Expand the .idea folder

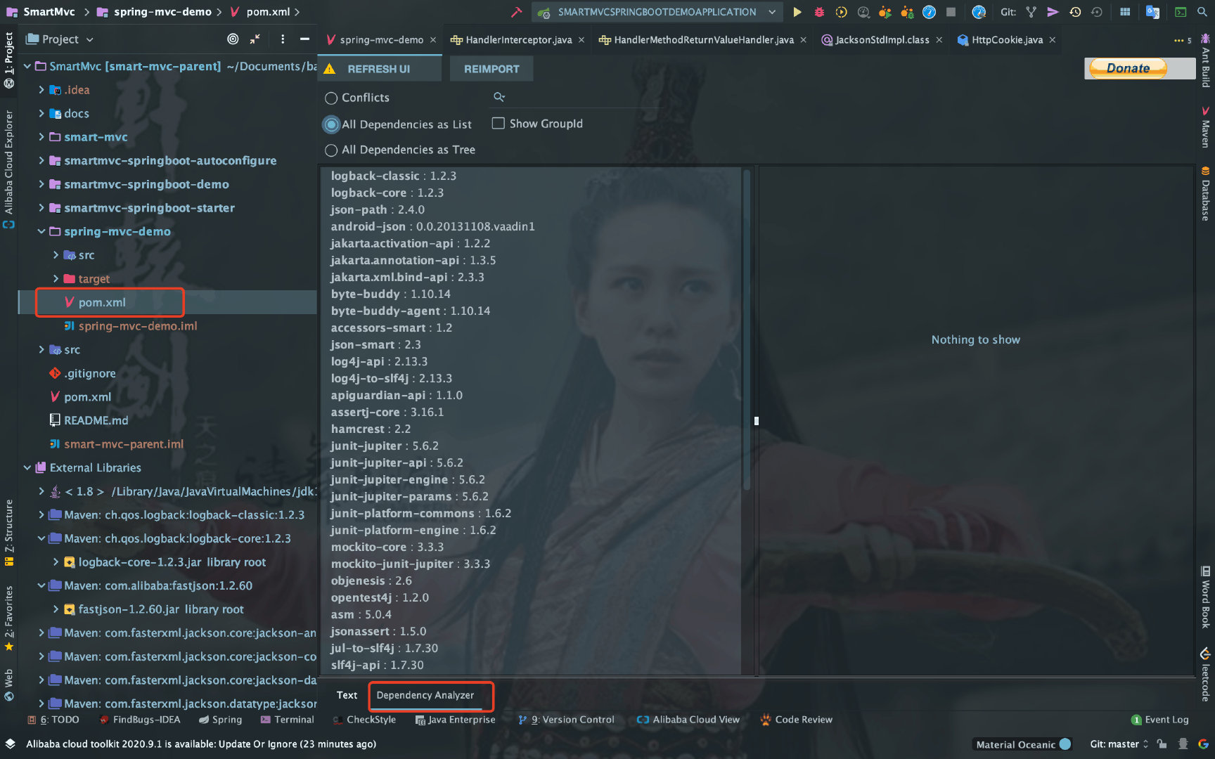click(41, 90)
